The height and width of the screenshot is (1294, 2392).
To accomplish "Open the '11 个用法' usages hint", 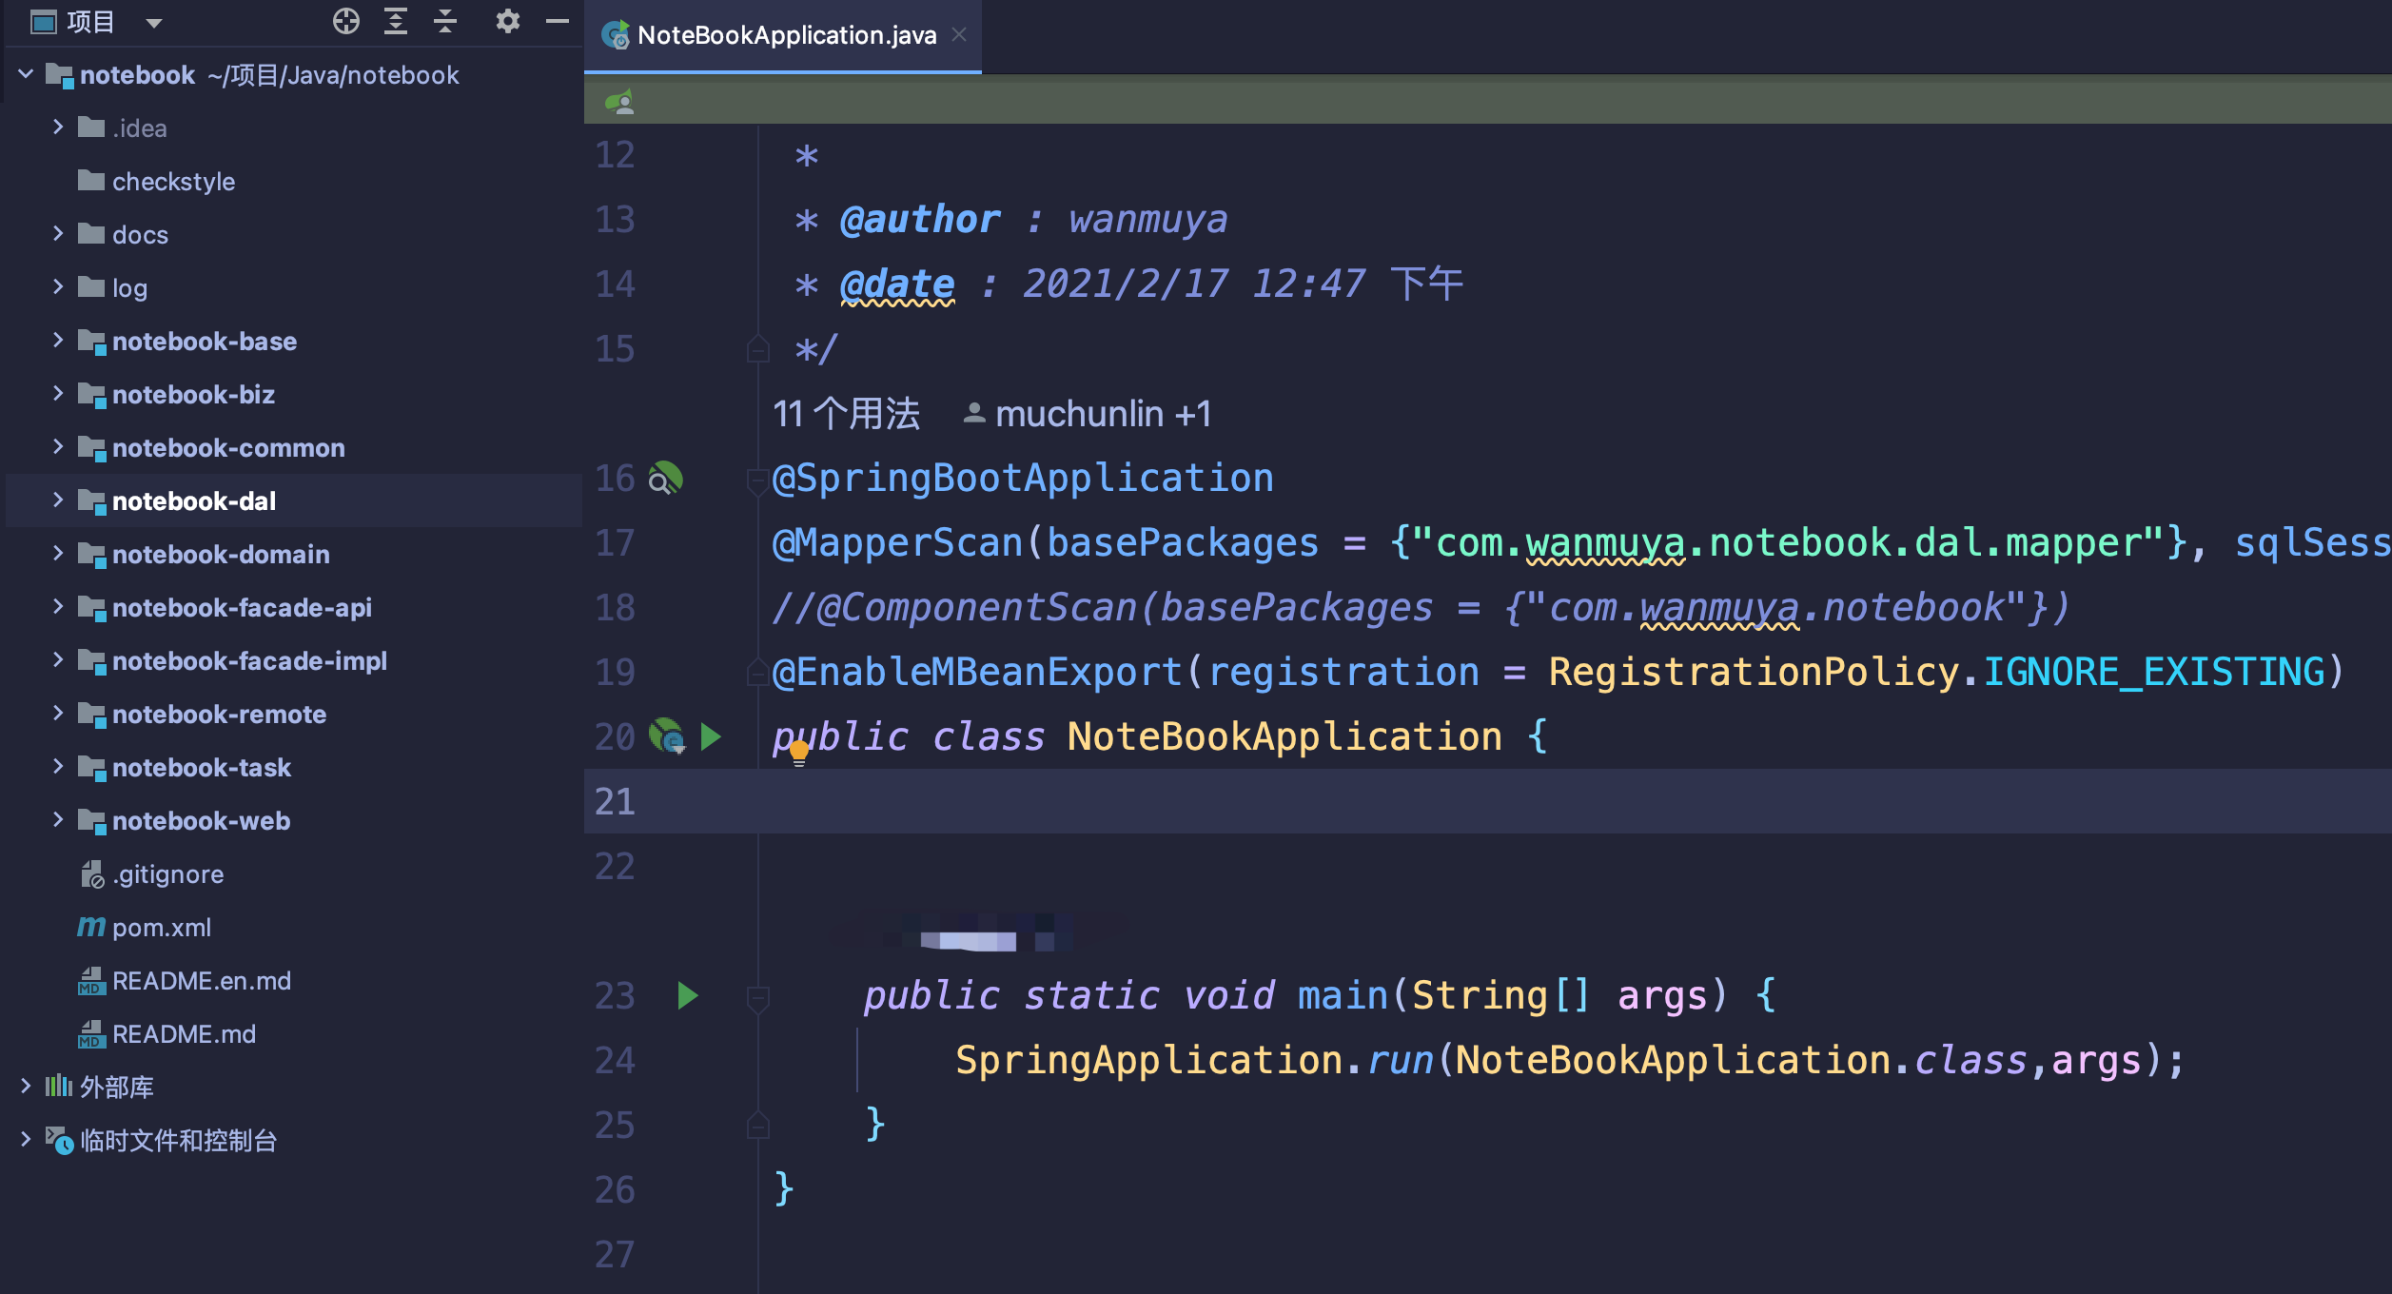I will (x=846, y=414).
